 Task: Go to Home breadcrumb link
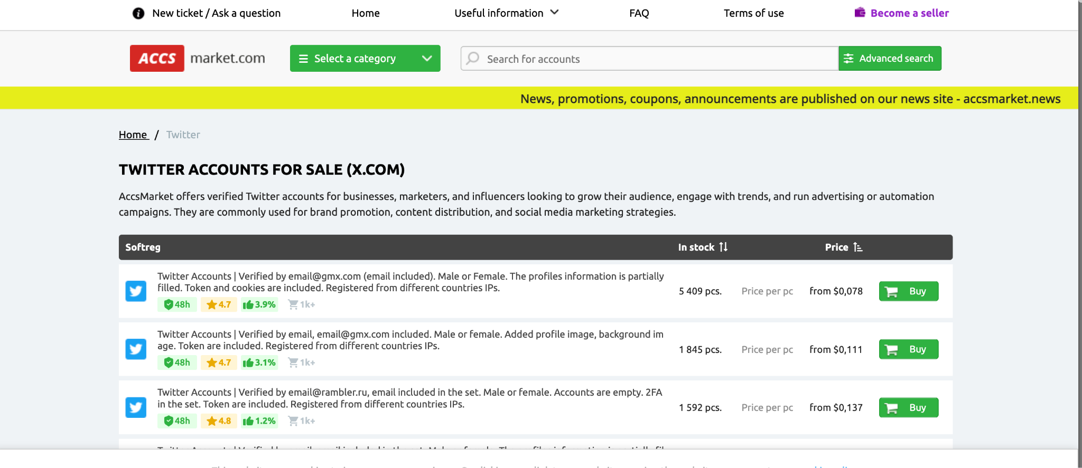(x=133, y=135)
